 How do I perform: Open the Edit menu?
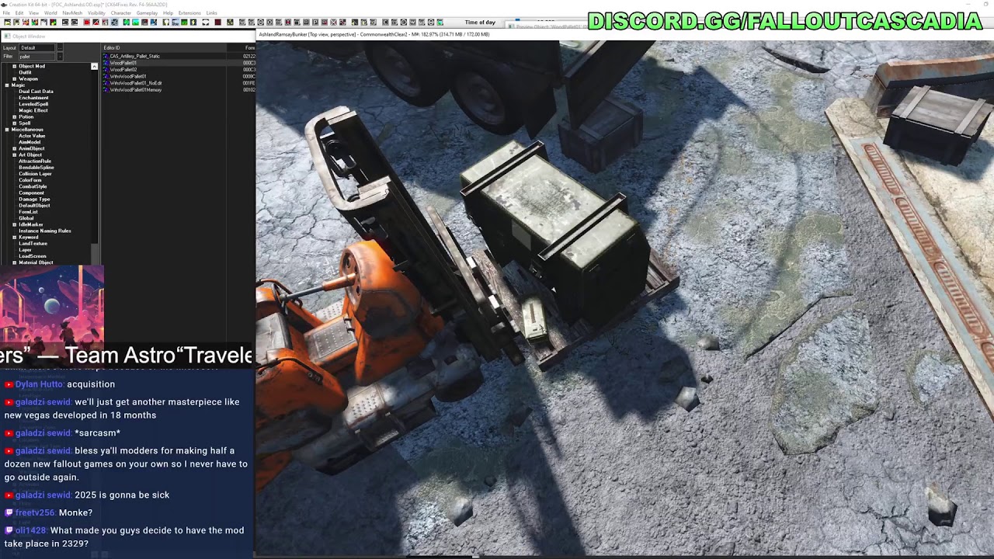[x=19, y=13]
